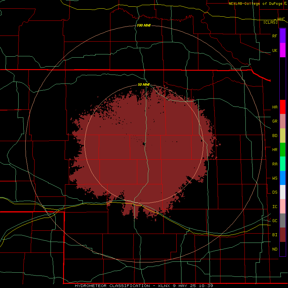Click the HA legend label
This screenshot has height=288, width=288.
tap(275, 107)
